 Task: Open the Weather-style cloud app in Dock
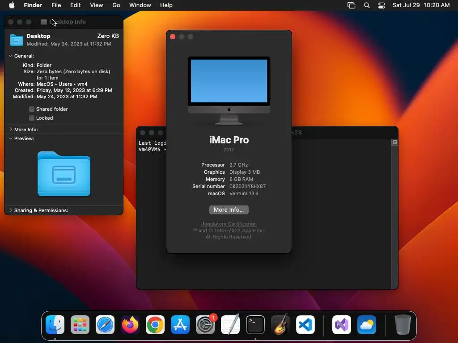click(367, 325)
